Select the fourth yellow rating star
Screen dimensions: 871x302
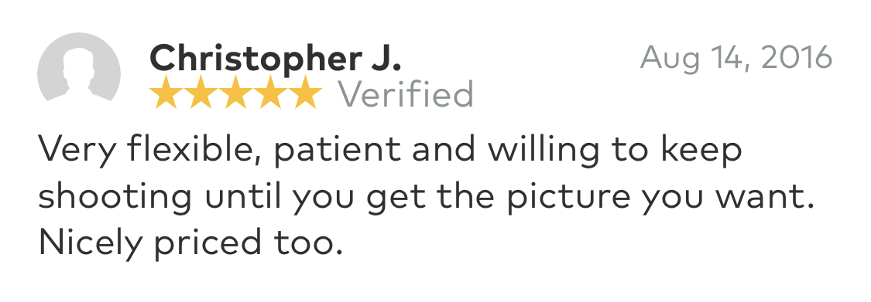270,92
